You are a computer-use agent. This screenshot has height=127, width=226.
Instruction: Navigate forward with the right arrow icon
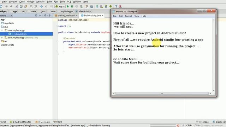(x=46, y=6)
